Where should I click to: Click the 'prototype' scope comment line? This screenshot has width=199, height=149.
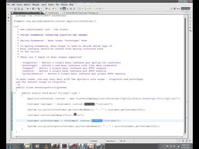click(x=69, y=65)
